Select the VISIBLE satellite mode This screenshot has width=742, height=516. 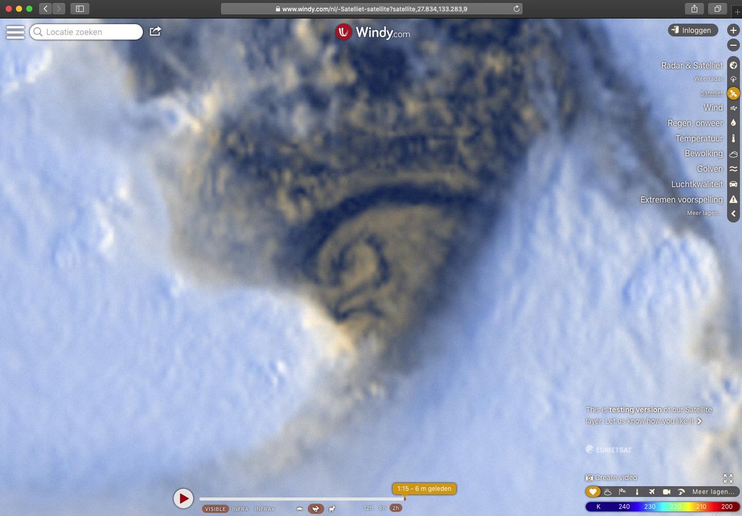pos(215,509)
